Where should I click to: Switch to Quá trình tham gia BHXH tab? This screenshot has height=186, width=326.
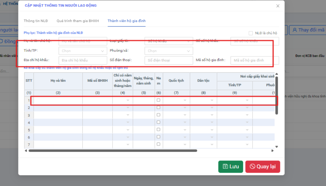(x=78, y=21)
